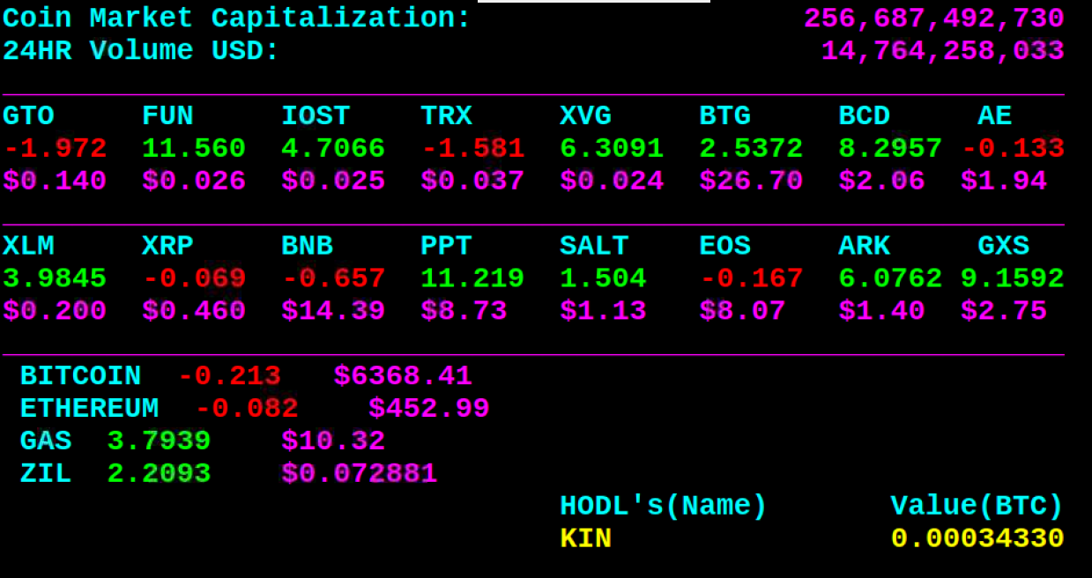The width and height of the screenshot is (1092, 578).
Task: Click the IOST coin label
Action: coord(315,115)
